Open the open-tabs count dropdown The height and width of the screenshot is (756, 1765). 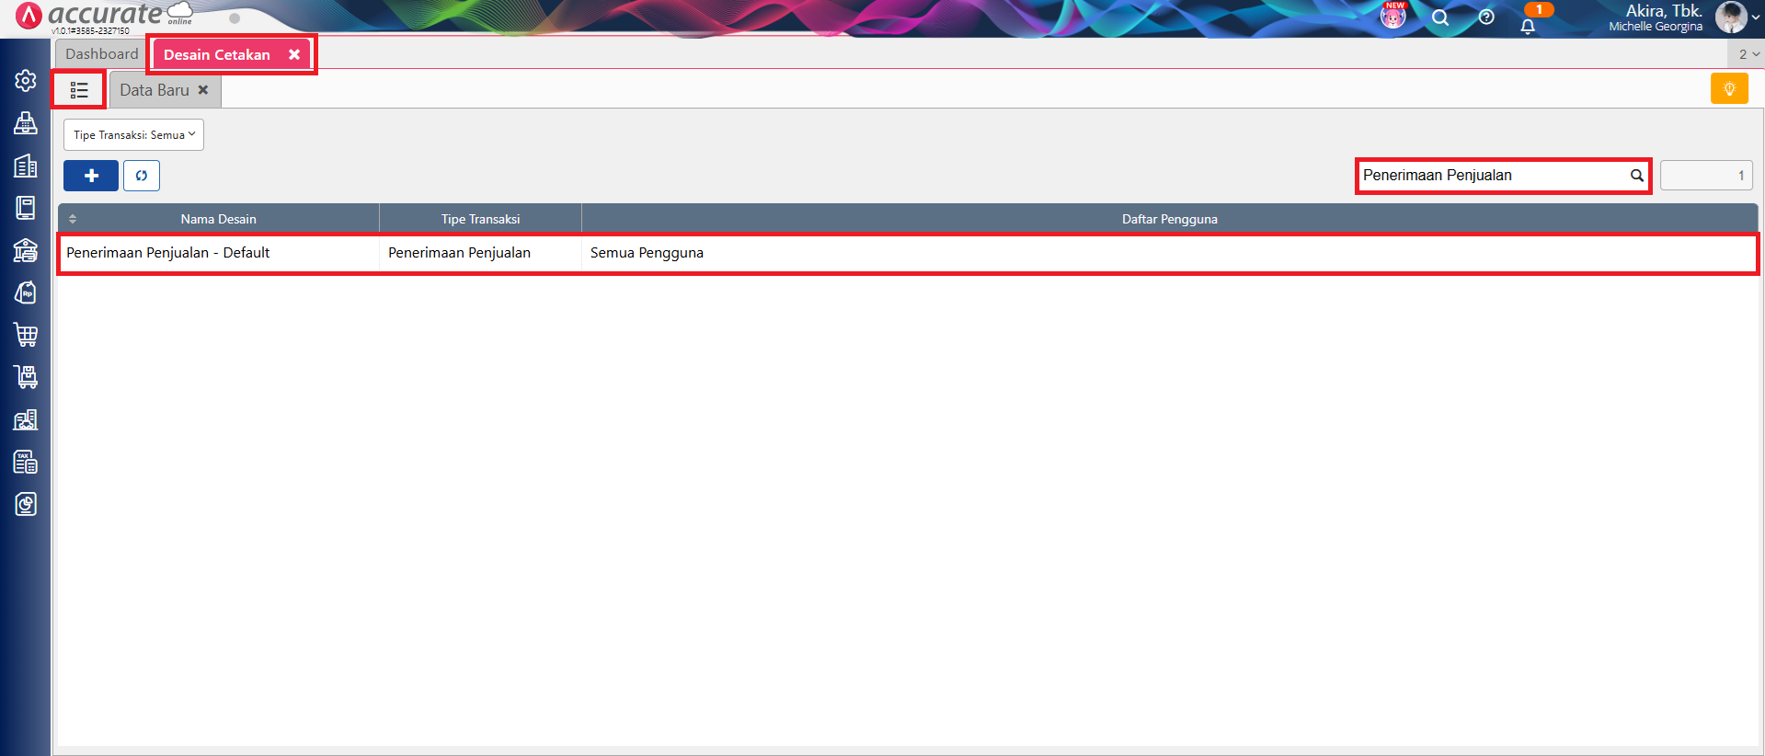(x=1748, y=54)
